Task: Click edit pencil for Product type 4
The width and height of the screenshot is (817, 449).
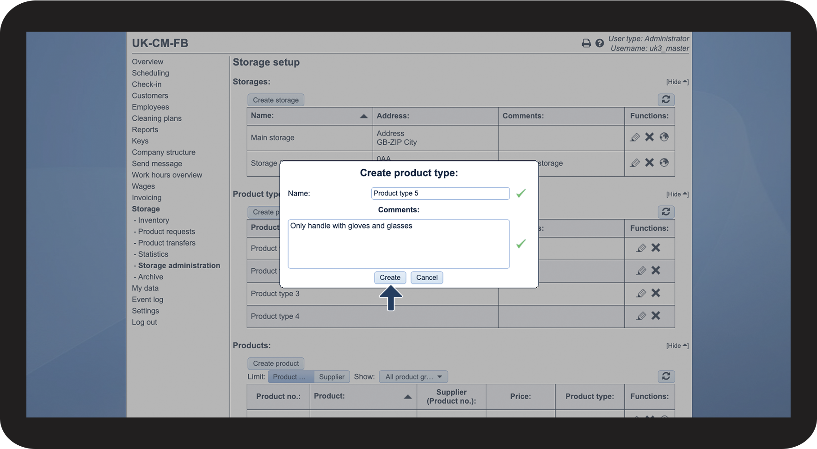Action: tap(641, 316)
